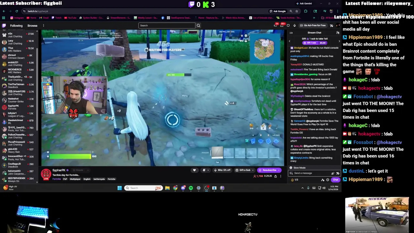
Task: Open taskbar volume speaker icon
Action: [x=324, y=188]
